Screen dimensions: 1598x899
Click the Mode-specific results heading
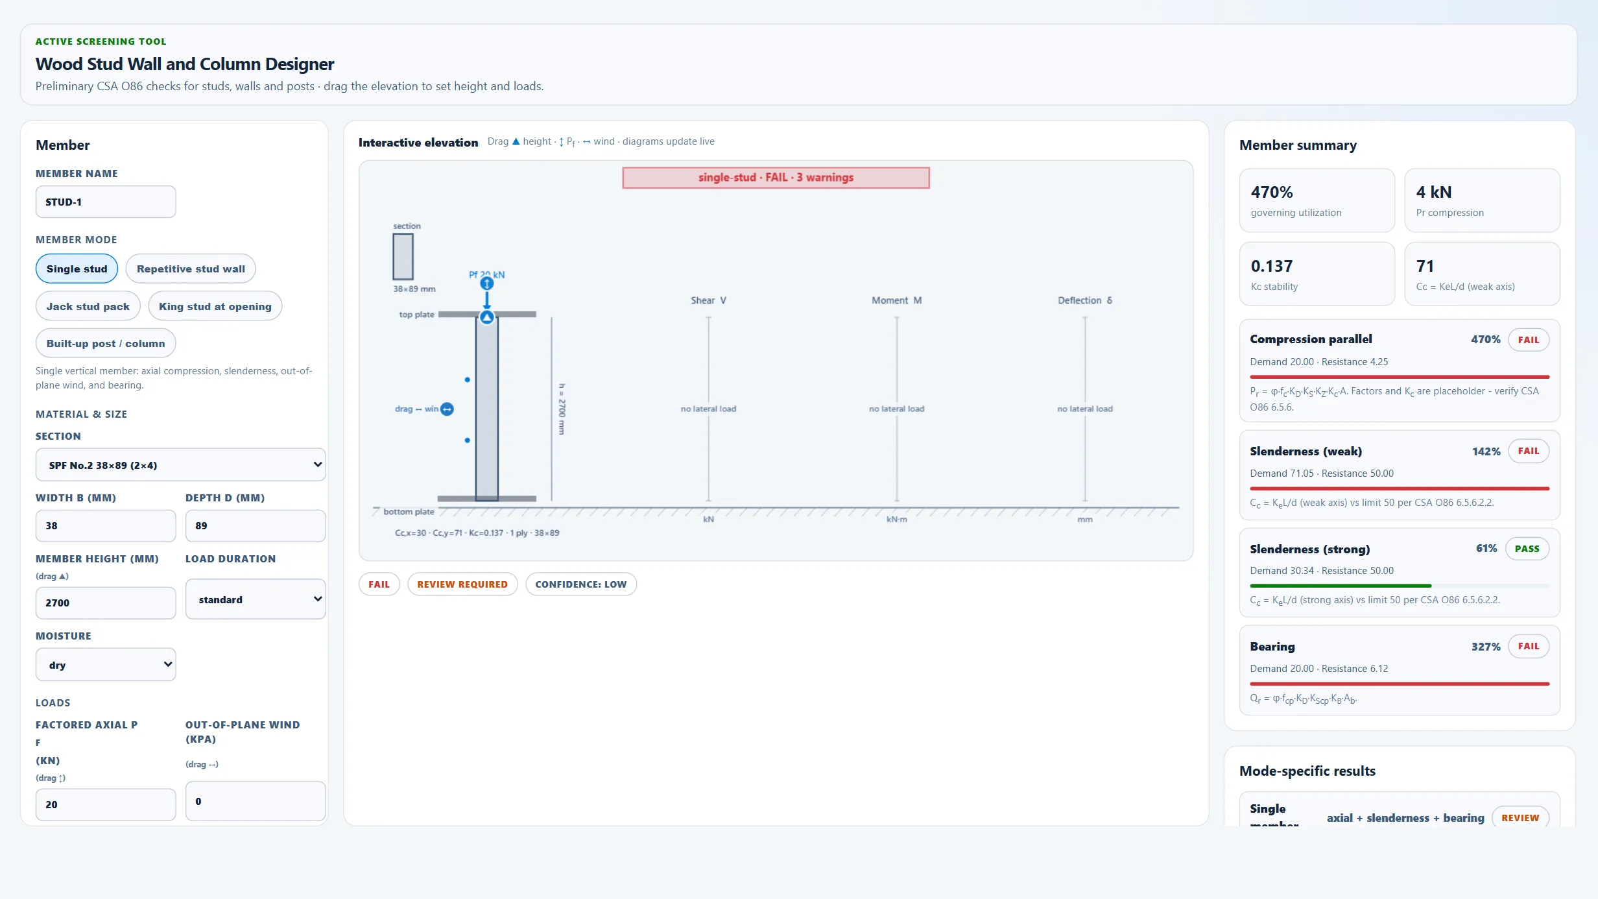point(1307,771)
